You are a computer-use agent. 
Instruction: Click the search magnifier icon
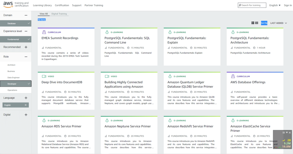(x=240, y=5)
